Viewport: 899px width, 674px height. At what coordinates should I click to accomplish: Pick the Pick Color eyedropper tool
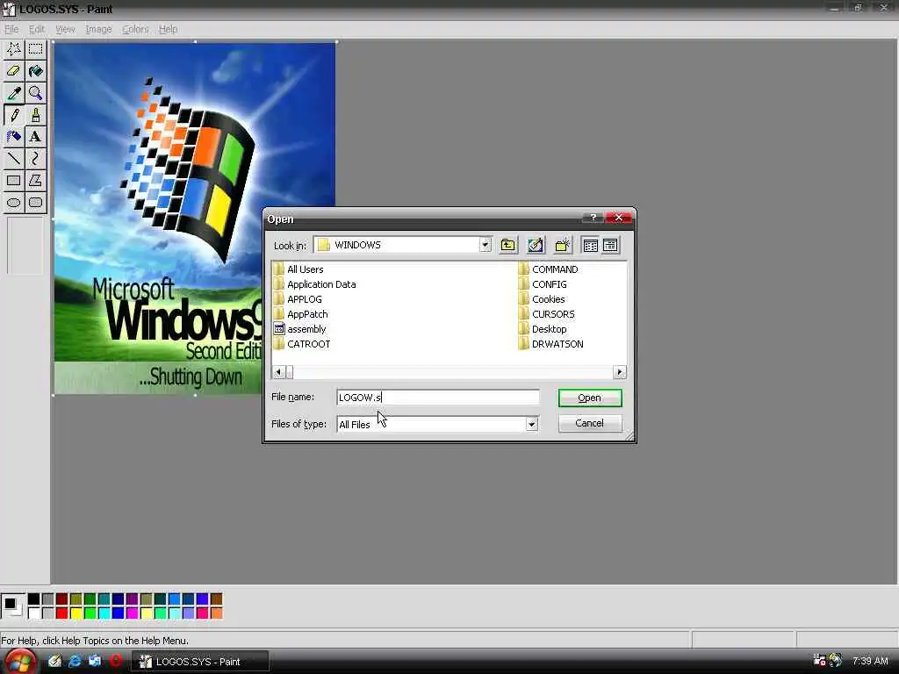pos(14,93)
